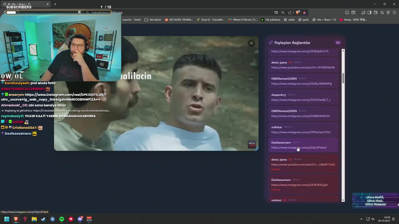Open File Explorer from taskbar
The height and width of the screenshot is (224, 399).
(34, 219)
